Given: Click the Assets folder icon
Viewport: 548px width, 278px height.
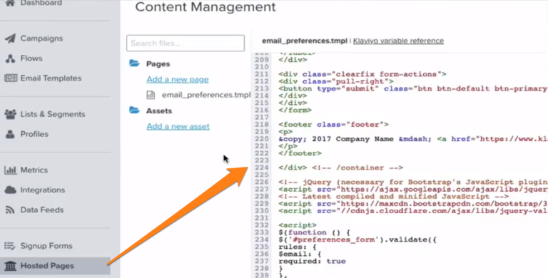Looking at the screenshot, I should [134, 110].
